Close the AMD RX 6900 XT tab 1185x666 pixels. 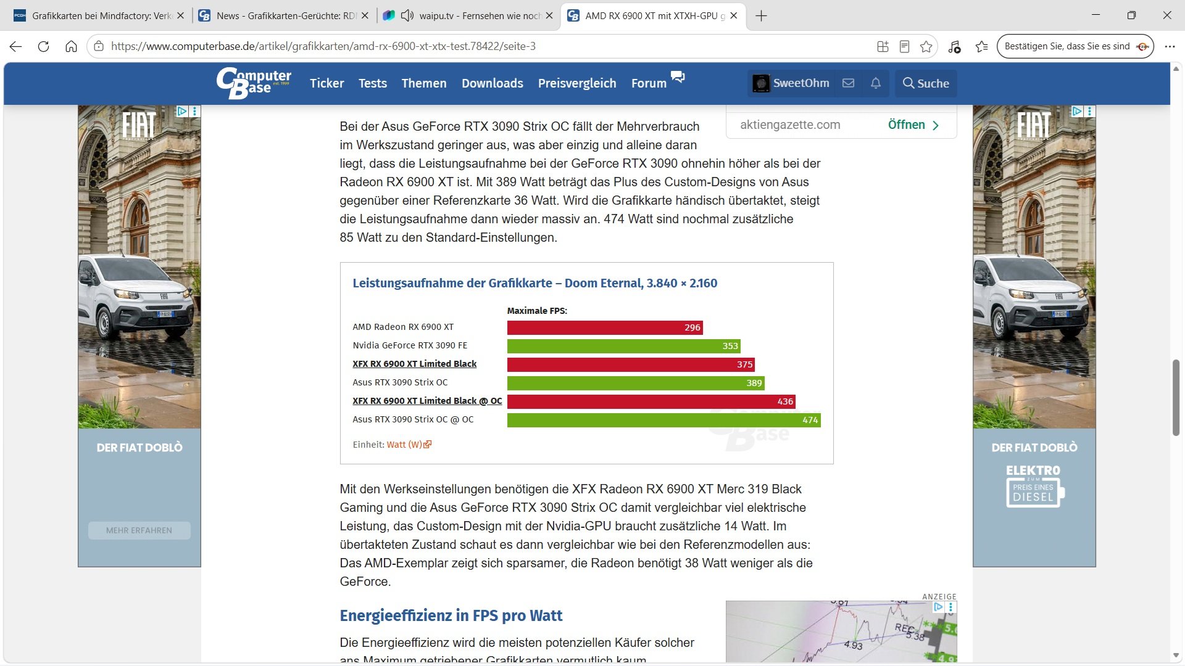click(x=734, y=16)
